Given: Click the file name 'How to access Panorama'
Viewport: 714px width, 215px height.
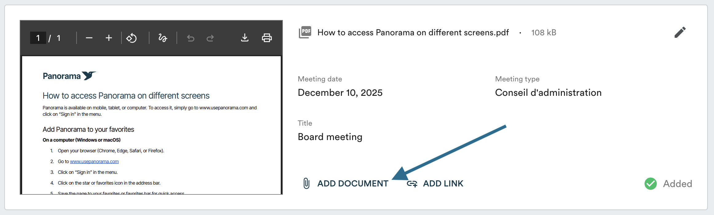Looking at the screenshot, I should (x=413, y=33).
